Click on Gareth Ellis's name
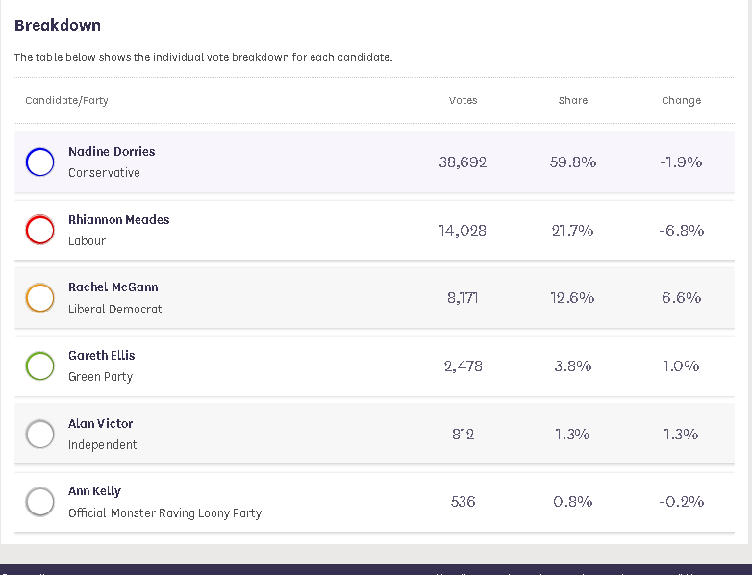 [101, 356]
